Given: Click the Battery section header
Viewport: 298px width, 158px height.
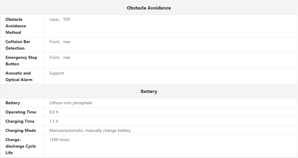Looking at the screenshot, I should [x=149, y=91].
